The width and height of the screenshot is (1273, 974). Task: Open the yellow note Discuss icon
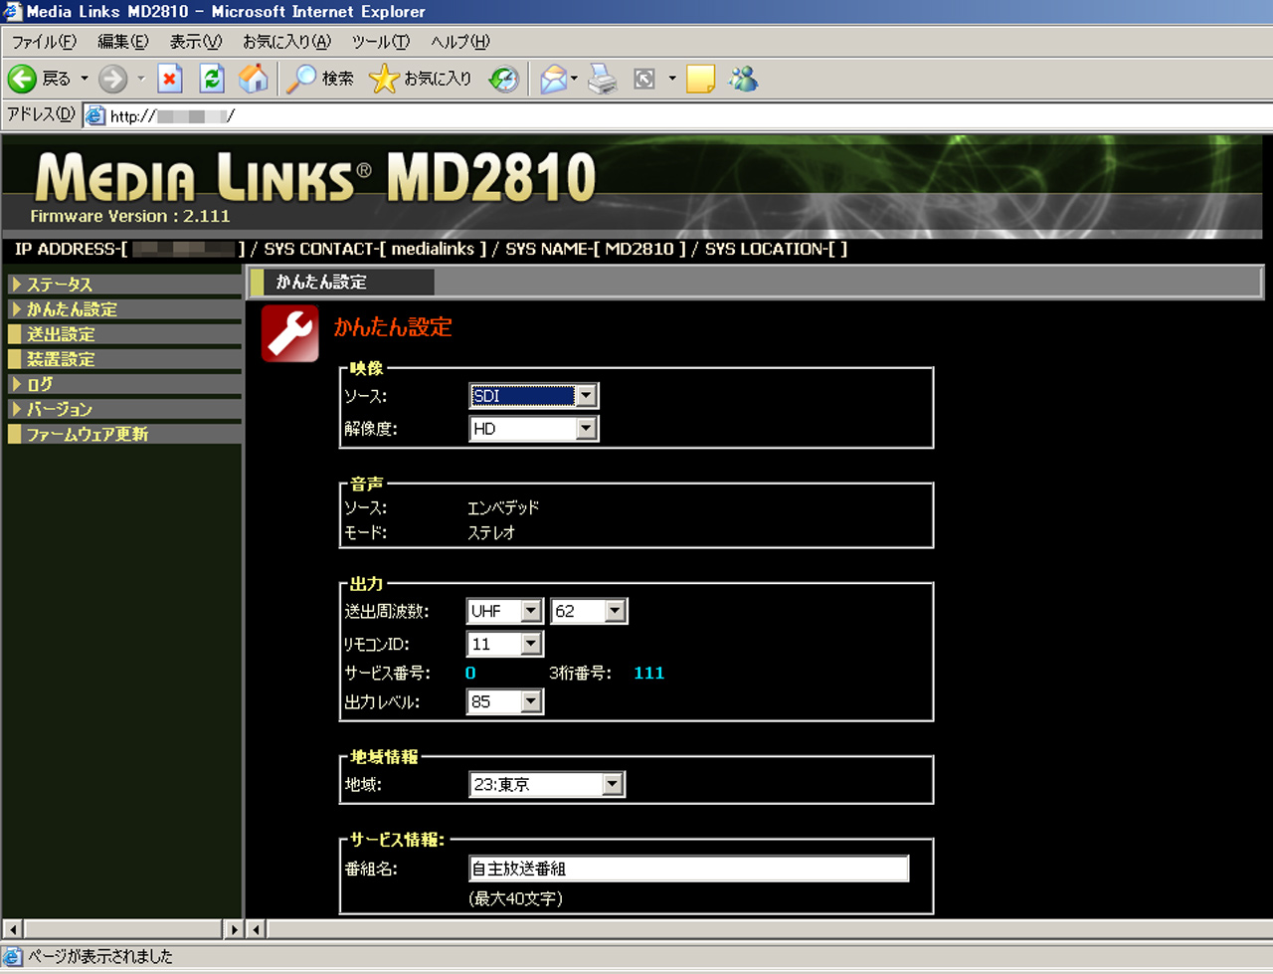point(700,79)
